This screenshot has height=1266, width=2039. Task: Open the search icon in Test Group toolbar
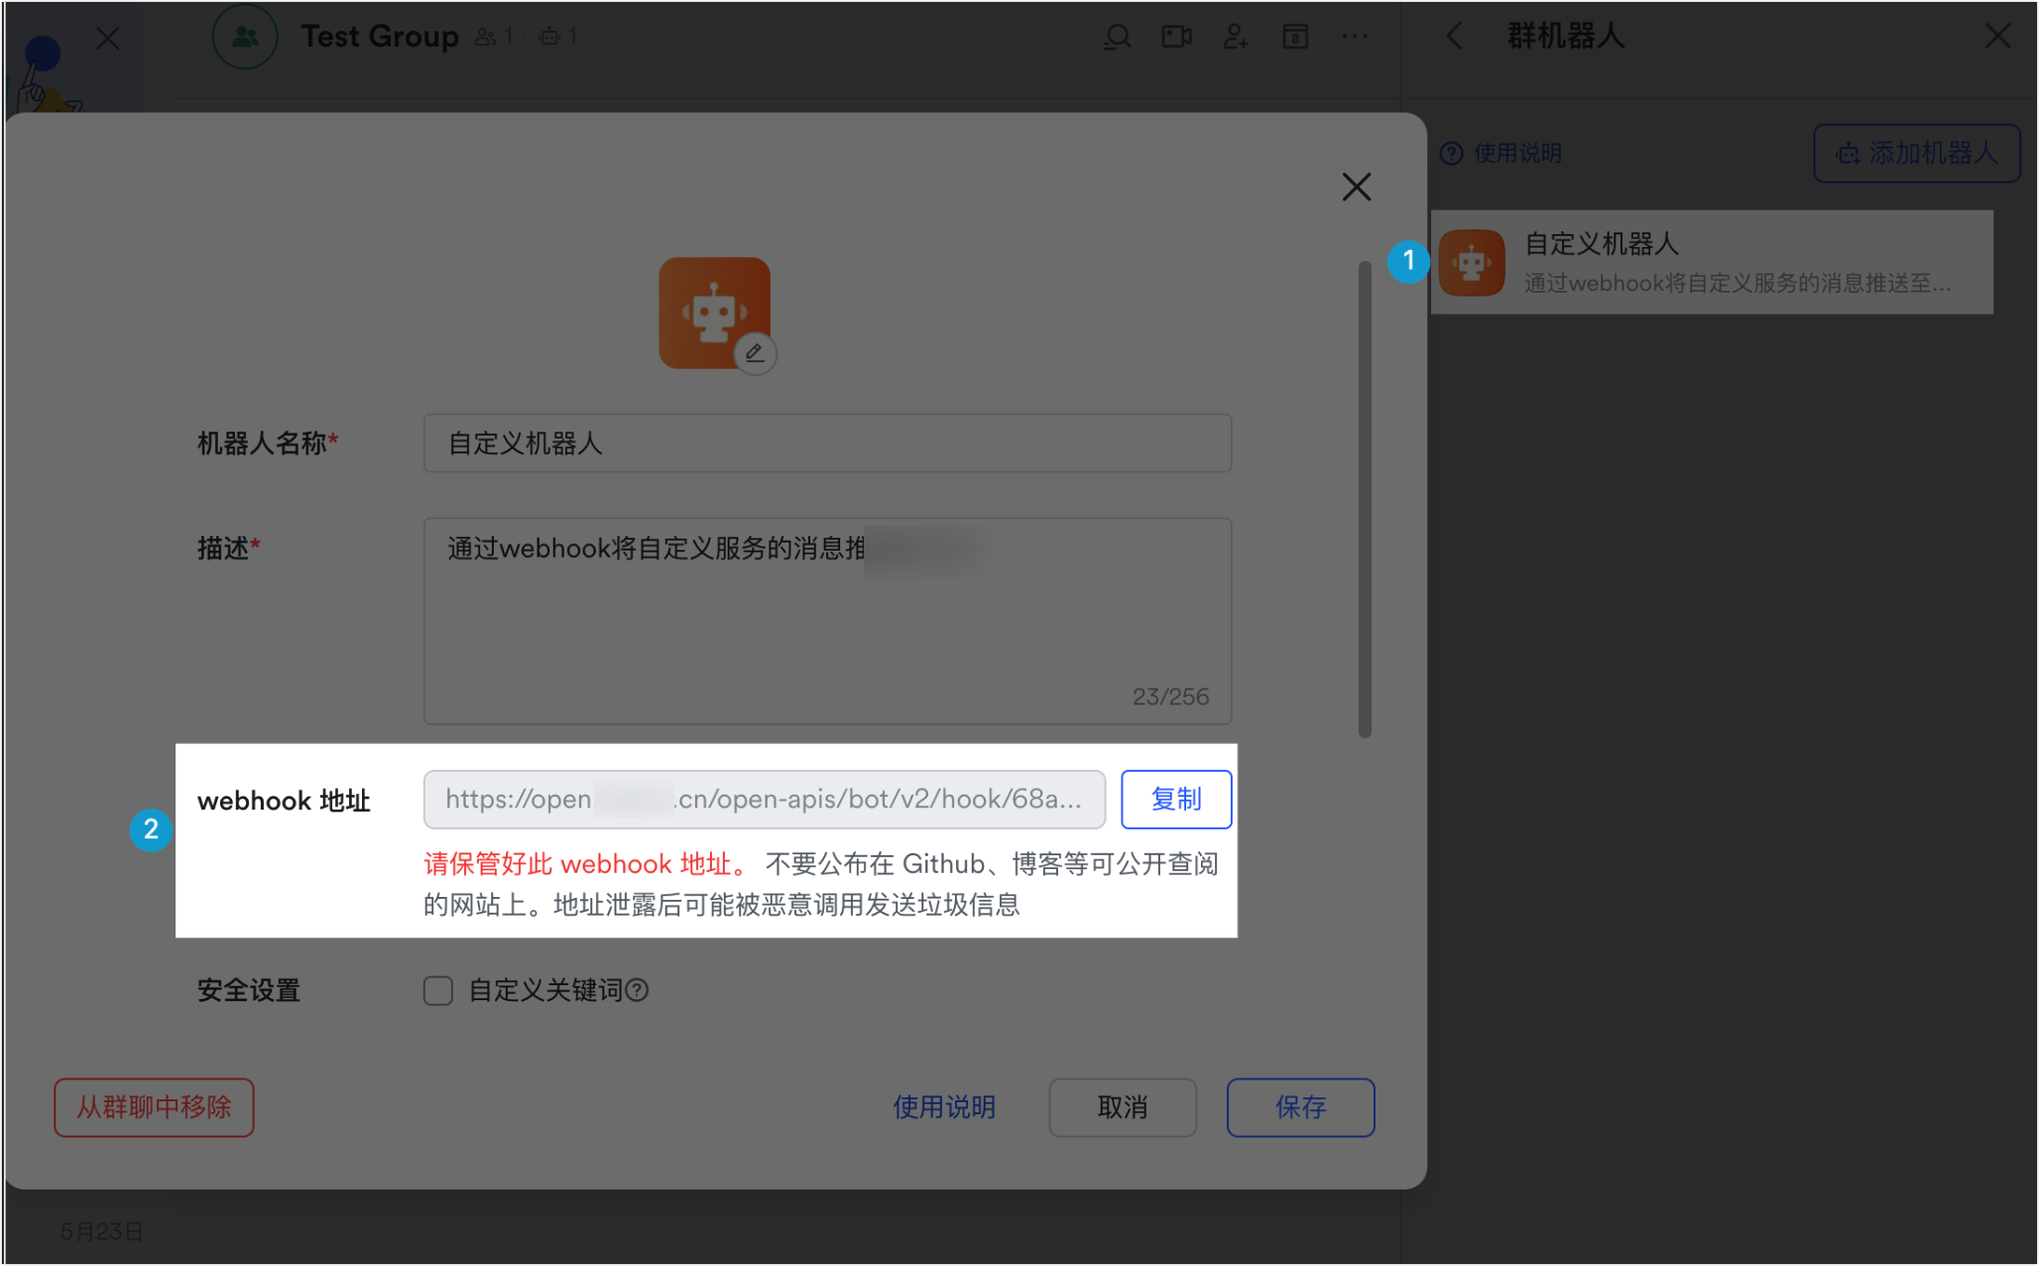click(x=1117, y=37)
